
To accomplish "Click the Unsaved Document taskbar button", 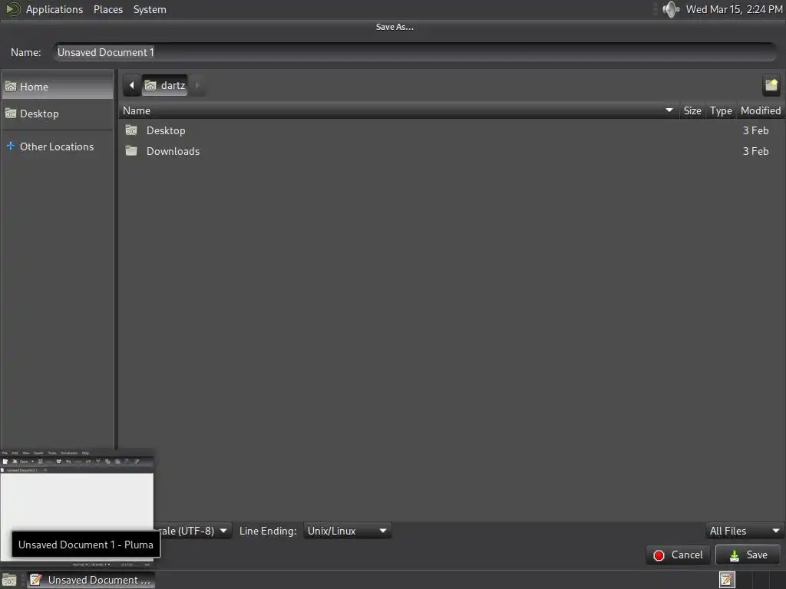I will tap(91, 580).
